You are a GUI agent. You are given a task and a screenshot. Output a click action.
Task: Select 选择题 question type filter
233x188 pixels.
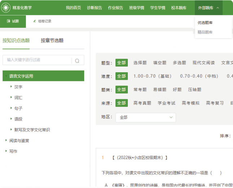(x=140, y=63)
